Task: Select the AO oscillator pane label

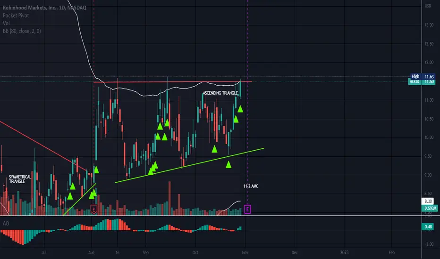Action: [6, 223]
